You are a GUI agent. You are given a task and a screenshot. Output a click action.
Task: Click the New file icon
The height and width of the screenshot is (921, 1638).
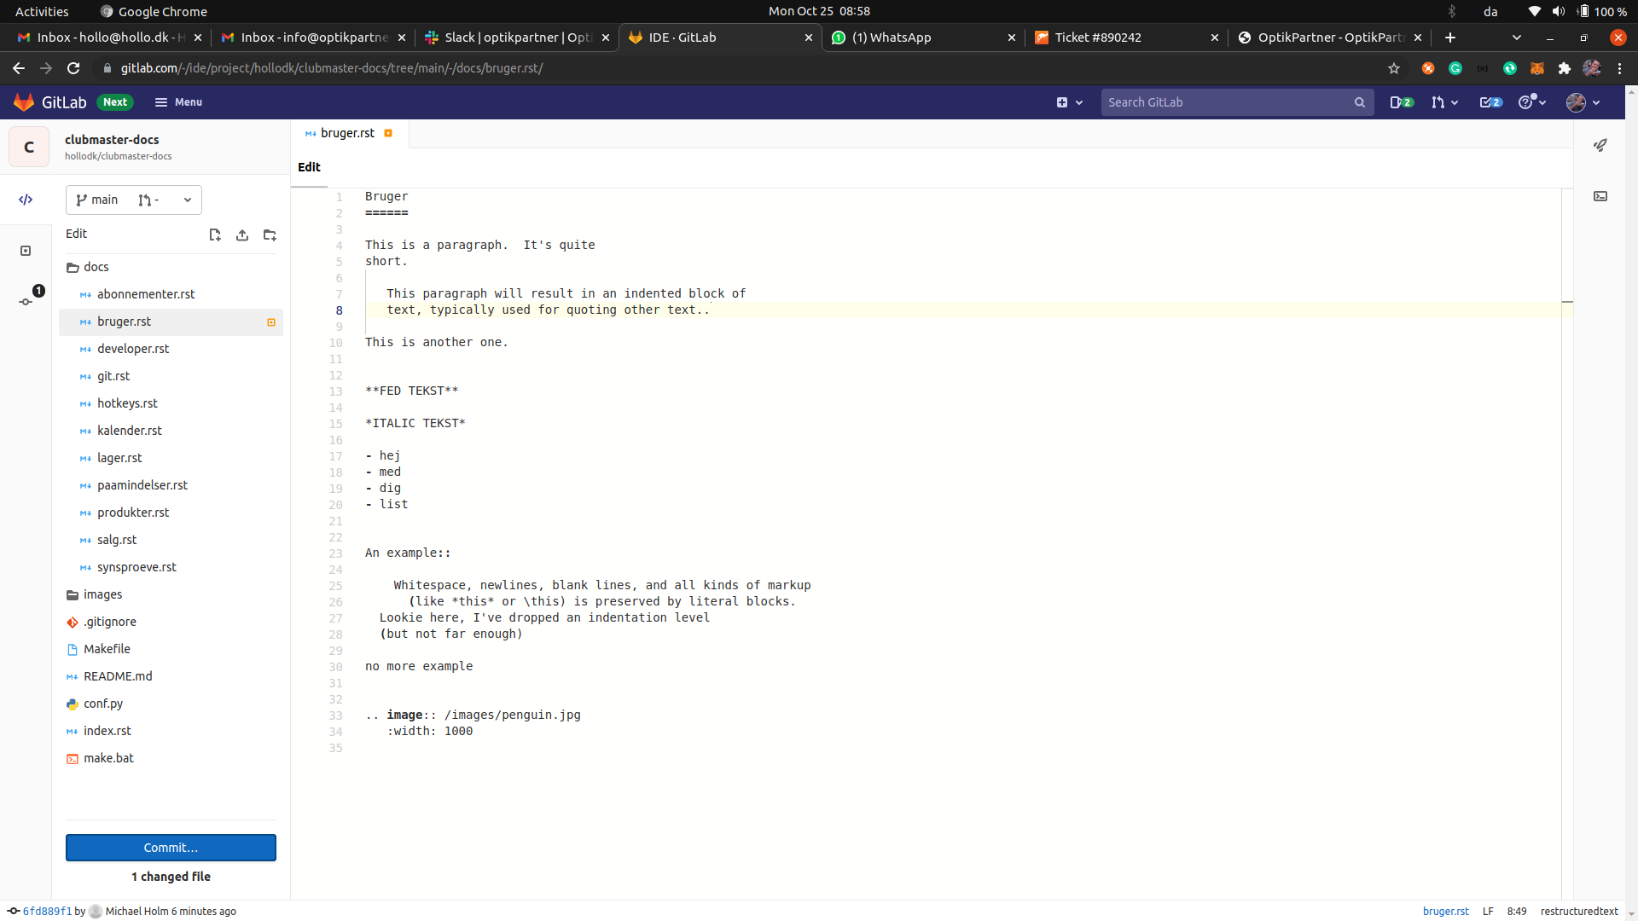pyautogui.click(x=215, y=235)
